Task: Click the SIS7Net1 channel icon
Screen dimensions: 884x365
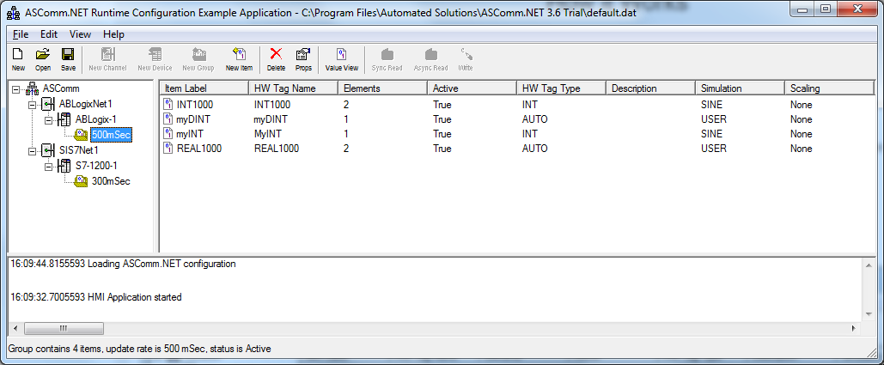Action: 48,150
